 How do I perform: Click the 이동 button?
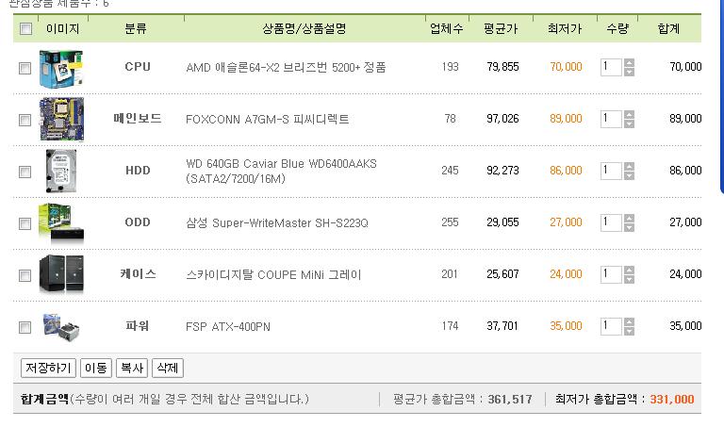96,368
